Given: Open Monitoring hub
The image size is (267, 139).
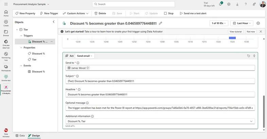Looking at the screenshot, I should [6, 56].
